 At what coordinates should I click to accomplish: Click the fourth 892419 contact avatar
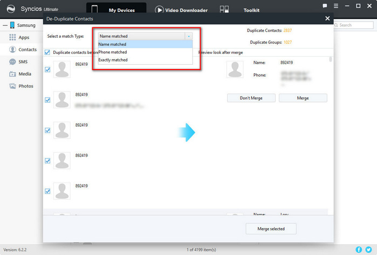(x=62, y=161)
